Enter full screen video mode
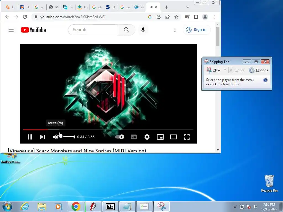 coord(187,137)
